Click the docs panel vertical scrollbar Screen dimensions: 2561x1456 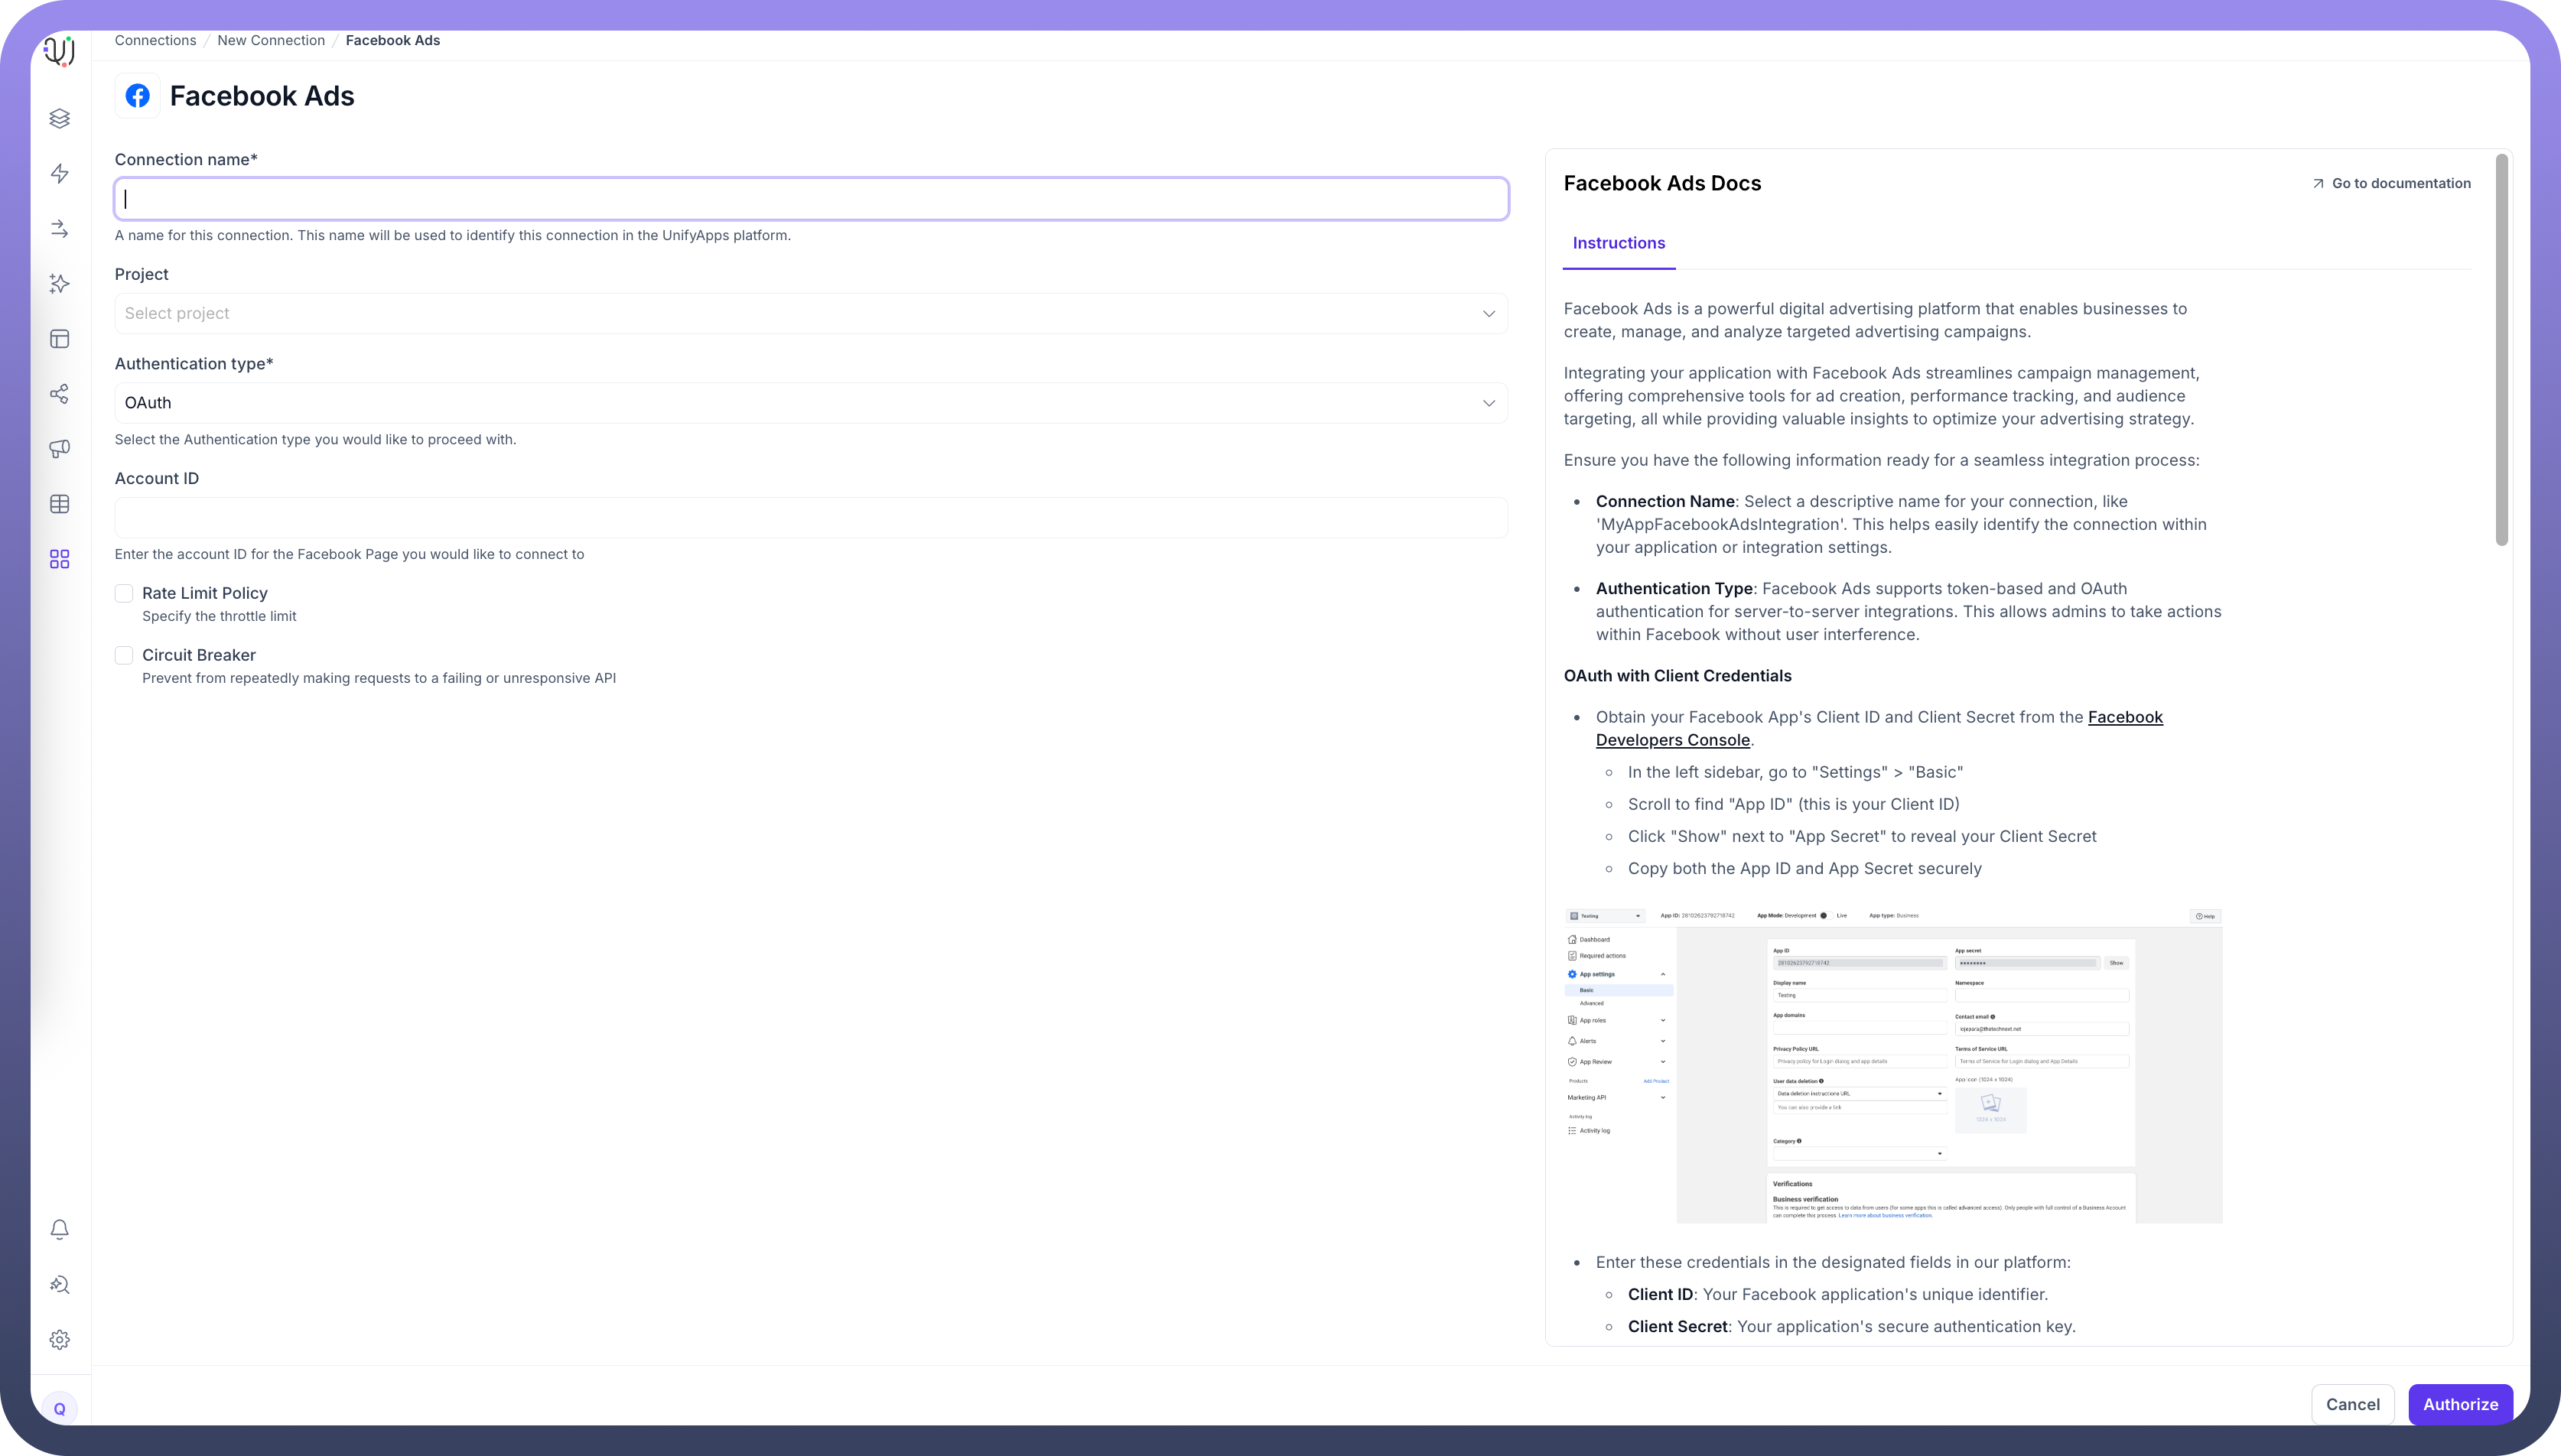click(2501, 350)
